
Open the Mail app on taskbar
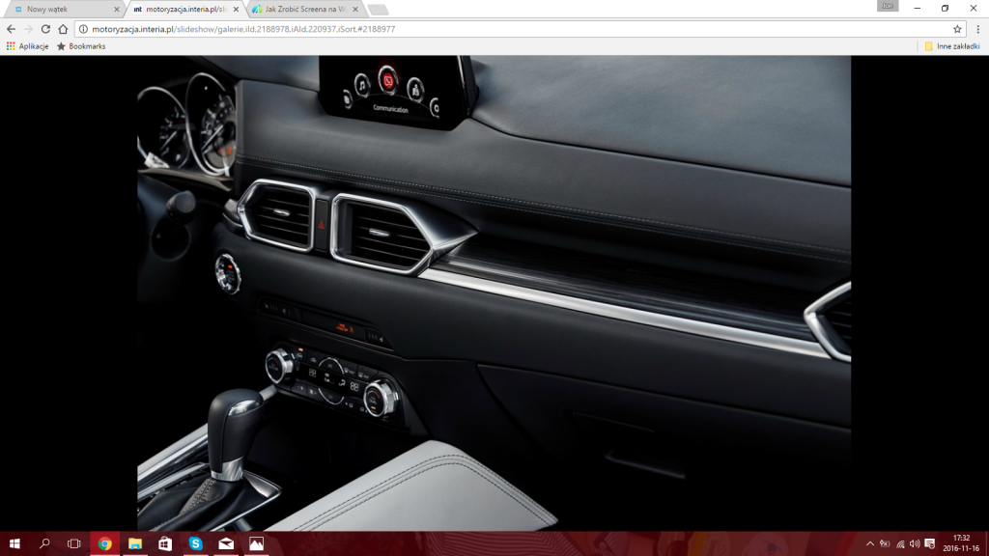[225, 543]
